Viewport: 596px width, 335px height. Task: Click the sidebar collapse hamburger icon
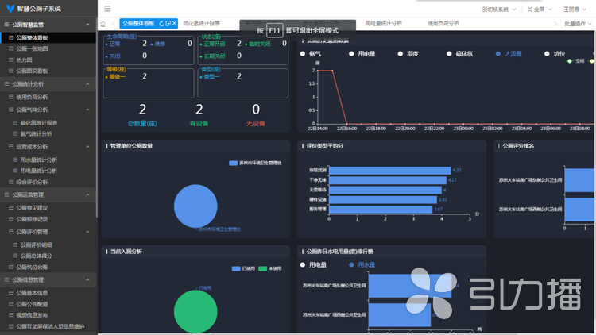click(x=107, y=9)
